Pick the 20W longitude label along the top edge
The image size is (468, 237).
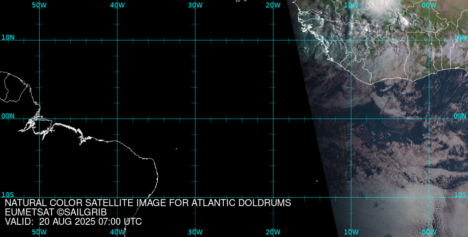[x=273, y=5]
